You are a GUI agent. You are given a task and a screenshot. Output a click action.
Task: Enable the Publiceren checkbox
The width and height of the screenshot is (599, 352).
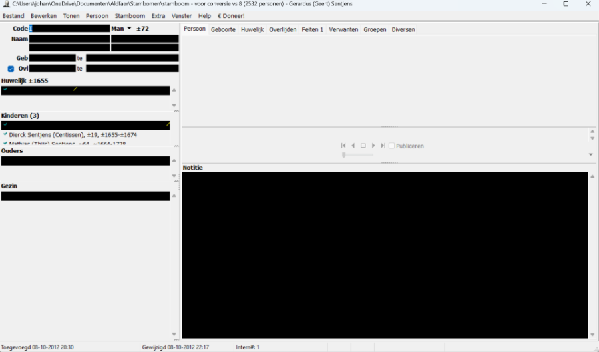(392, 146)
